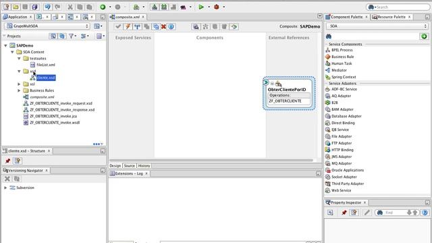Collapse the xsd folder

[19, 71]
